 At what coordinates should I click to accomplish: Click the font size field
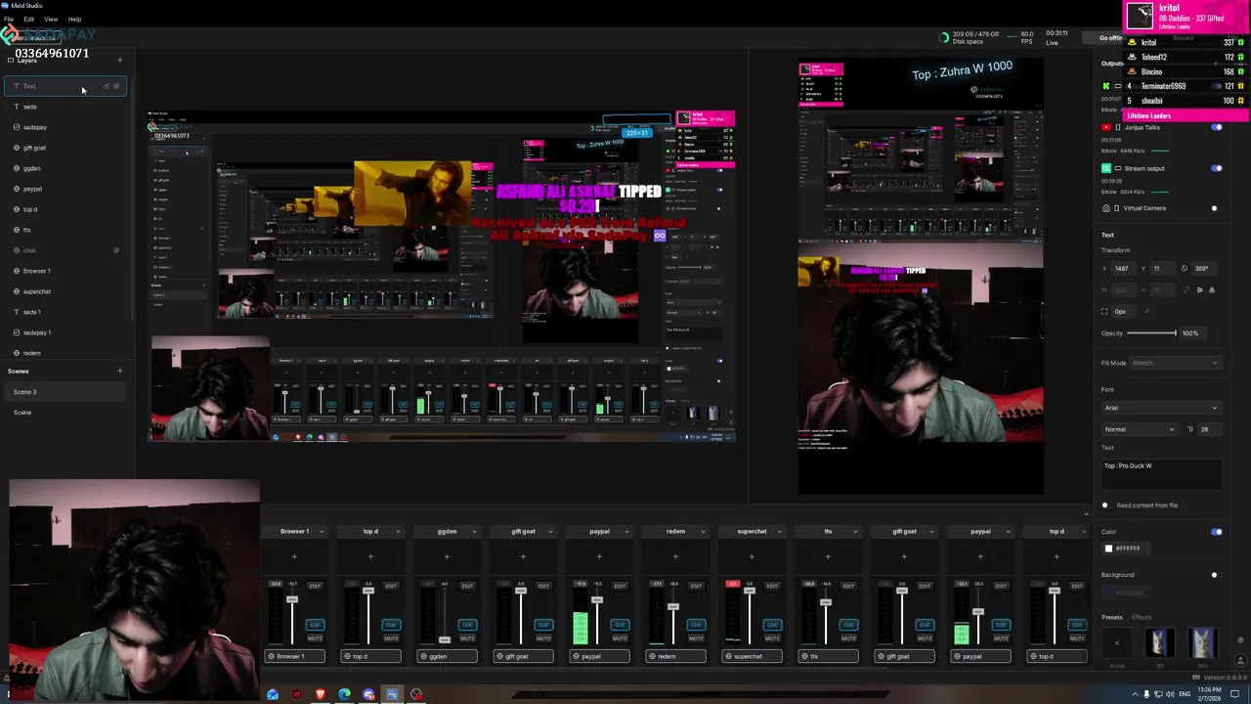(x=1210, y=429)
